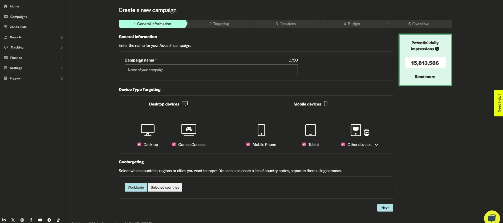Viewport: 503px width, 223px height.
Task: Disable the Other devices checkbox
Action: click(x=343, y=144)
